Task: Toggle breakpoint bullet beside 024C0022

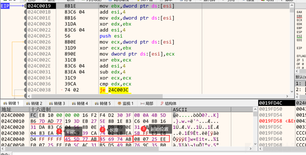Action: point(25,30)
